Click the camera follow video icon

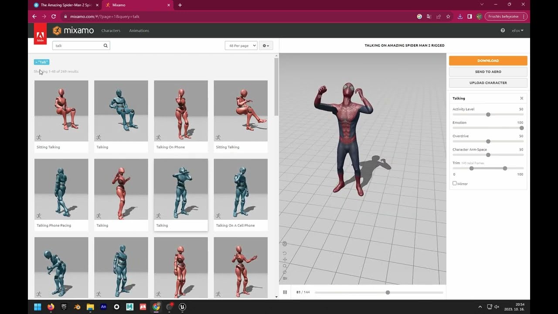point(285,278)
